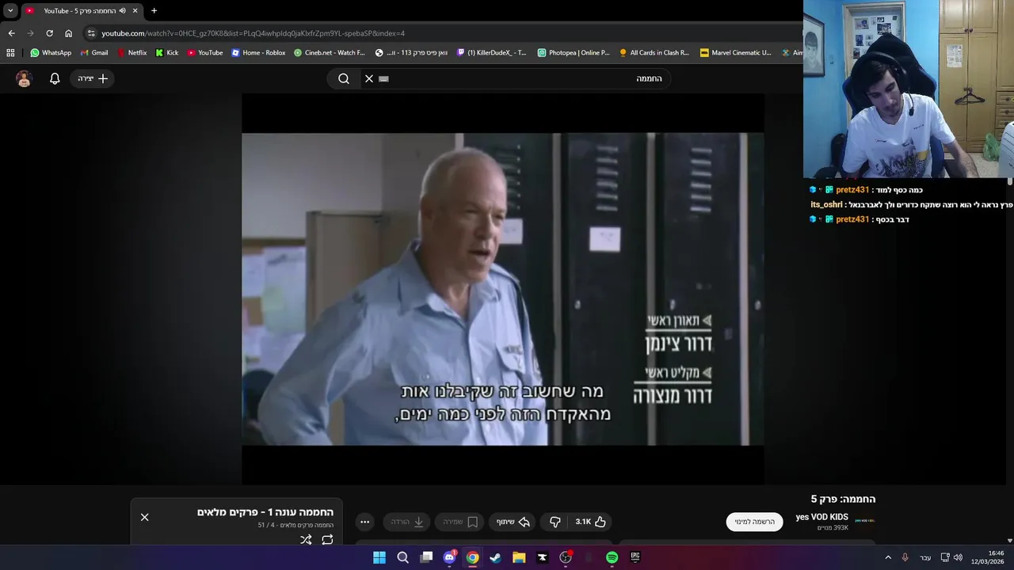Toggle playlist loop

(327, 539)
